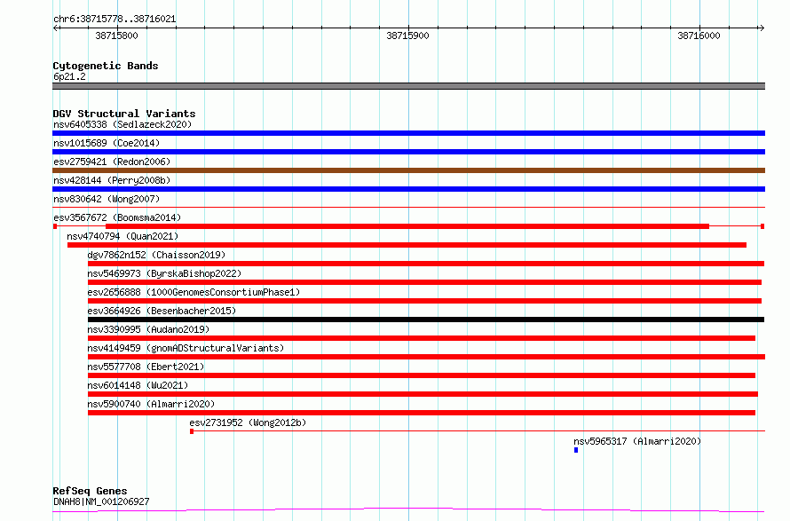Click the left red end marker of esv3567672
Screen dimensions: 790x521
tap(55, 226)
